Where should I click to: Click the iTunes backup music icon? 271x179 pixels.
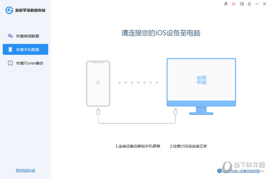tap(10, 63)
